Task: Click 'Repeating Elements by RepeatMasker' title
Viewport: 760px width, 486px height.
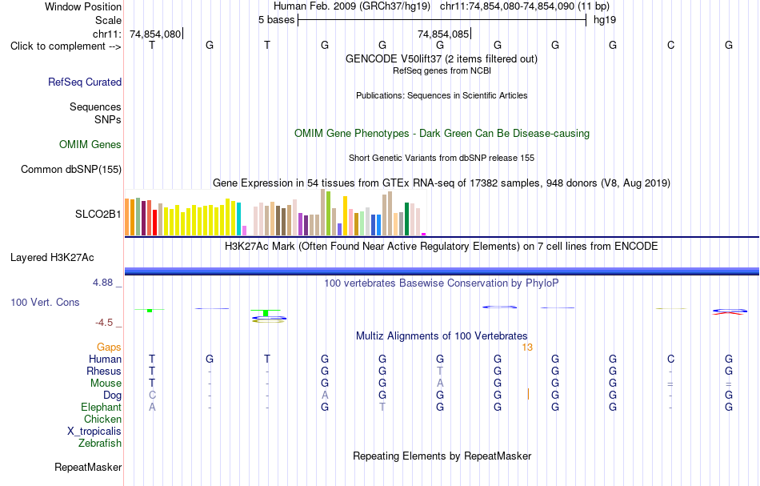Action: coord(442,456)
